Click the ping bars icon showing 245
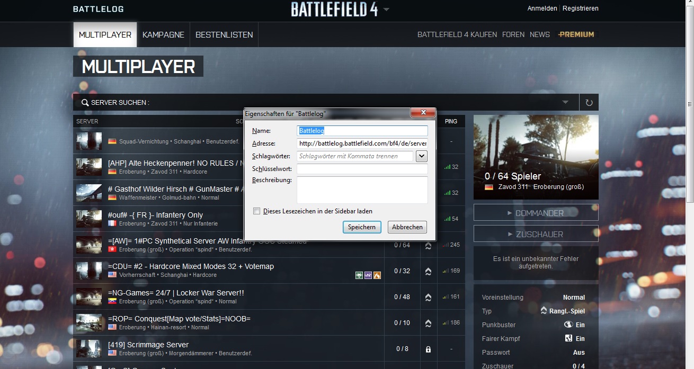This screenshot has width=694, height=369. pos(446,245)
